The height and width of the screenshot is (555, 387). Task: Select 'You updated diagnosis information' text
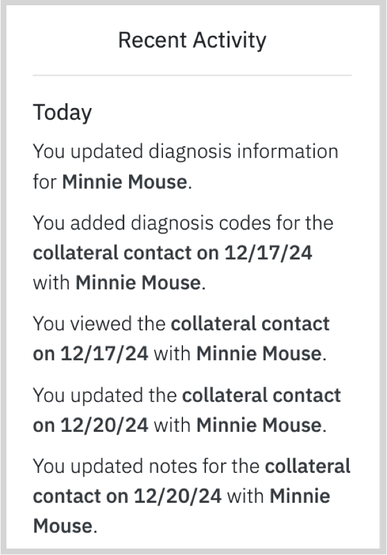pos(186,151)
